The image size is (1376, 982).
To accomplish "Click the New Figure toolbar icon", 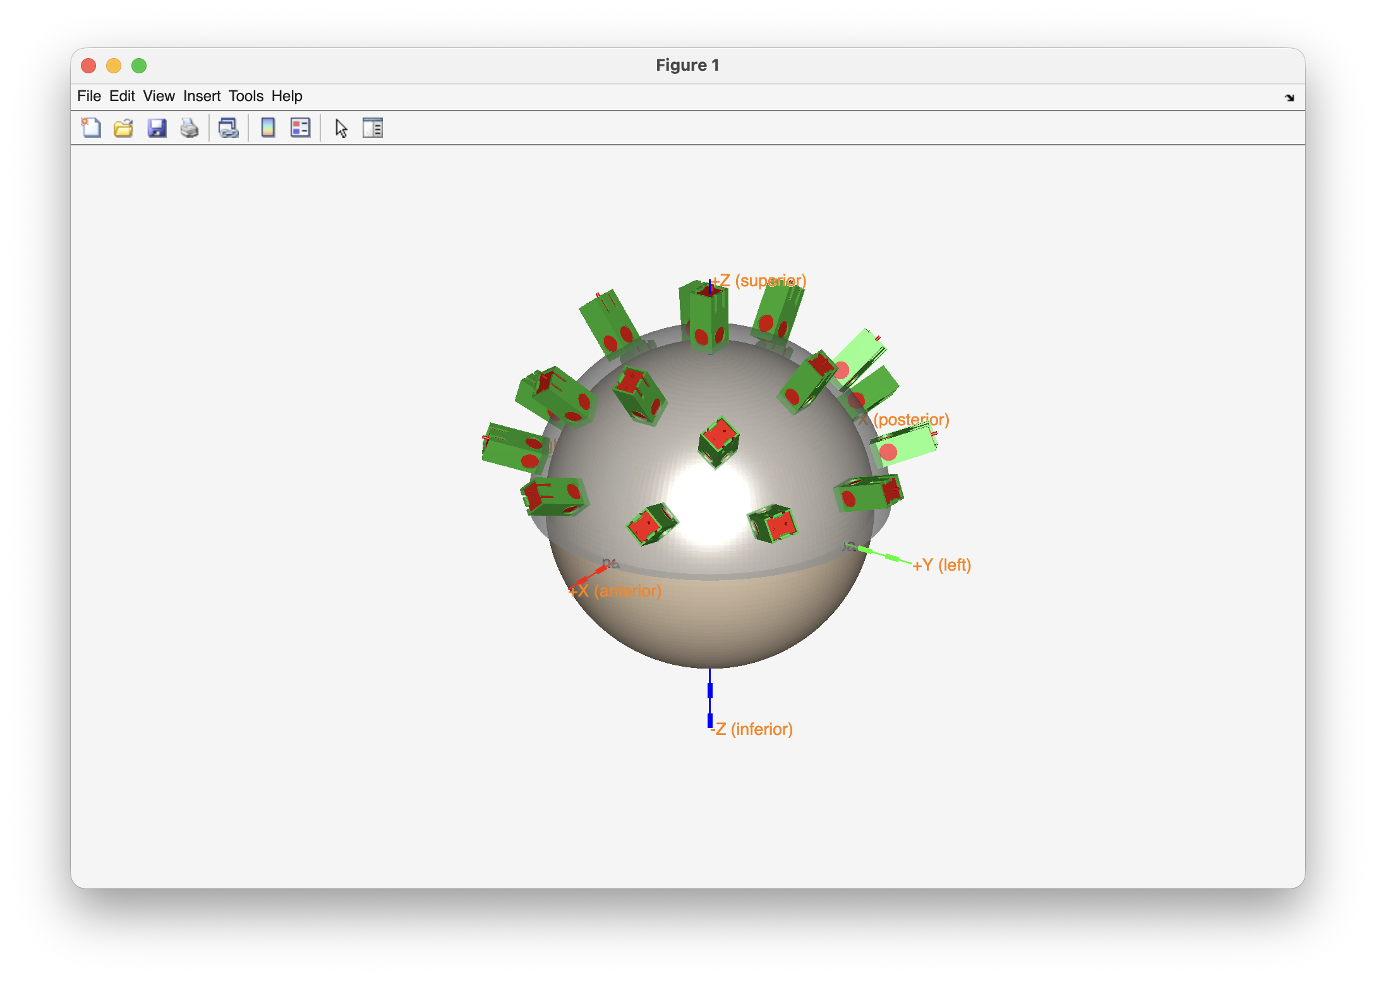I will click(x=91, y=128).
